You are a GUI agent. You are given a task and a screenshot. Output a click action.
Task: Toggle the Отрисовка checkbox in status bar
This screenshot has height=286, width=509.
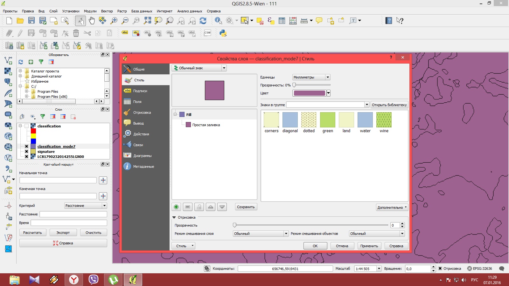point(440,269)
